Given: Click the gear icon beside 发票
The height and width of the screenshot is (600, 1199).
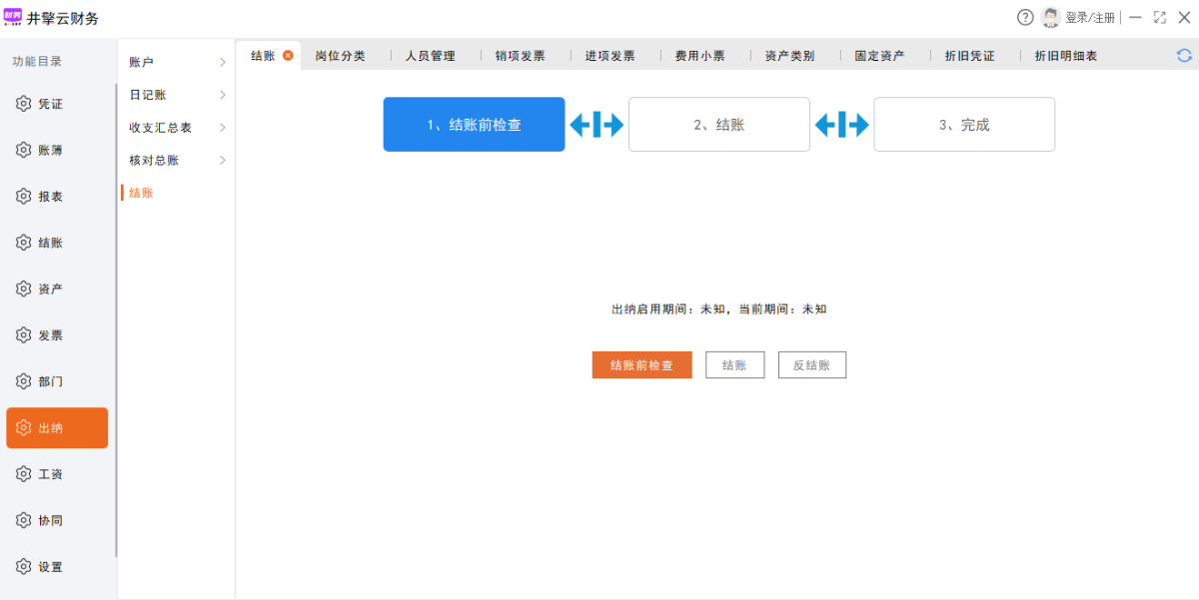Looking at the screenshot, I should (x=24, y=335).
